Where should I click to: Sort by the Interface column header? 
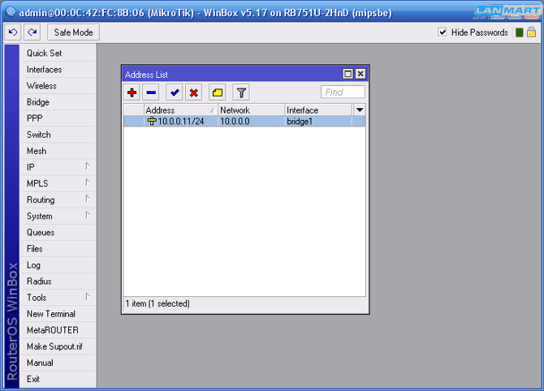coord(318,110)
